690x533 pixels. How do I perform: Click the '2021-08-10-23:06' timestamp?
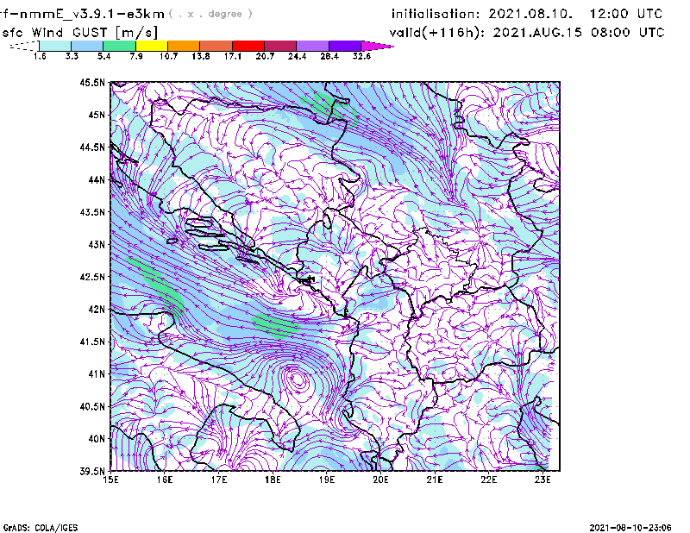[x=630, y=528]
